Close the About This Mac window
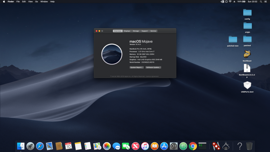 click(x=97, y=31)
